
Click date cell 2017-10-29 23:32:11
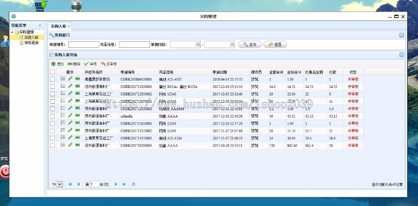[x=228, y=145]
